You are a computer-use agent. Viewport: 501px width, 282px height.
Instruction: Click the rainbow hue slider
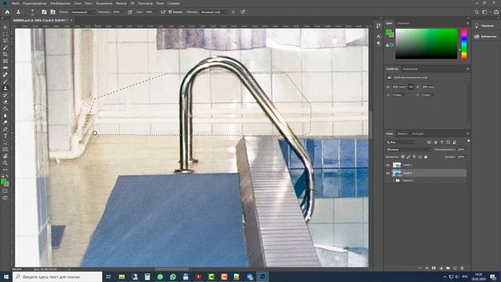click(464, 44)
